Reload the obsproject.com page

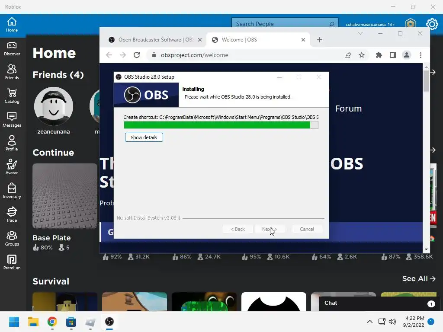tap(137, 55)
